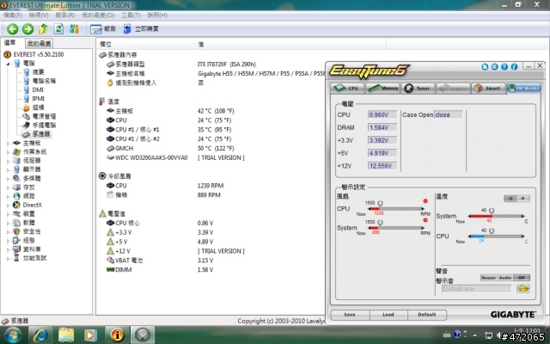This screenshot has width=550, height=344.
Task: Click the Save button in EasyTune6
Action: click(x=350, y=315)
